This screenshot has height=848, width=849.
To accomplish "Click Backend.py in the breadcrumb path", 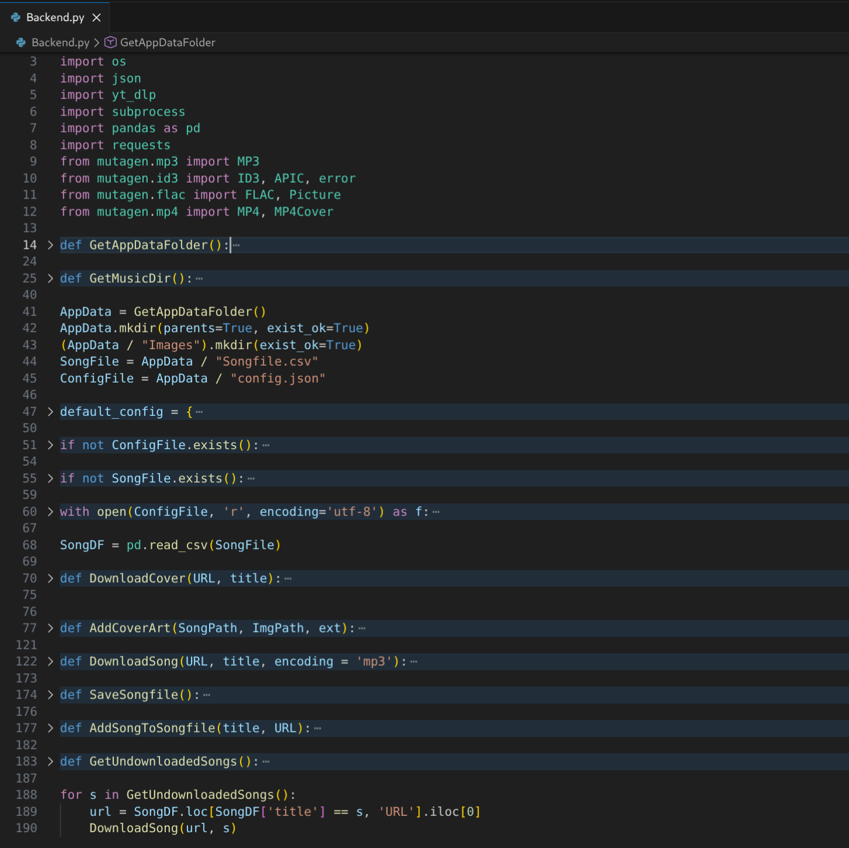I will [60, 43].
